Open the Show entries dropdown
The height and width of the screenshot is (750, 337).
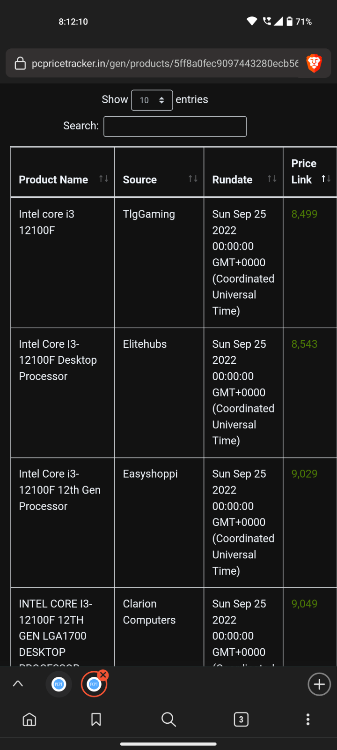coord(152,100)
